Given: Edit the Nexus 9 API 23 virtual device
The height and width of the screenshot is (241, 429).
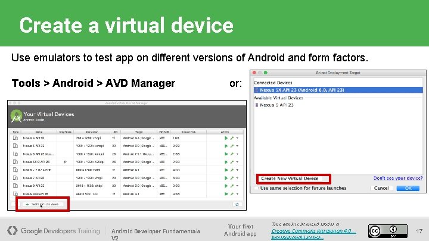Looking at the screenshot, I should [x=232, y=186].
